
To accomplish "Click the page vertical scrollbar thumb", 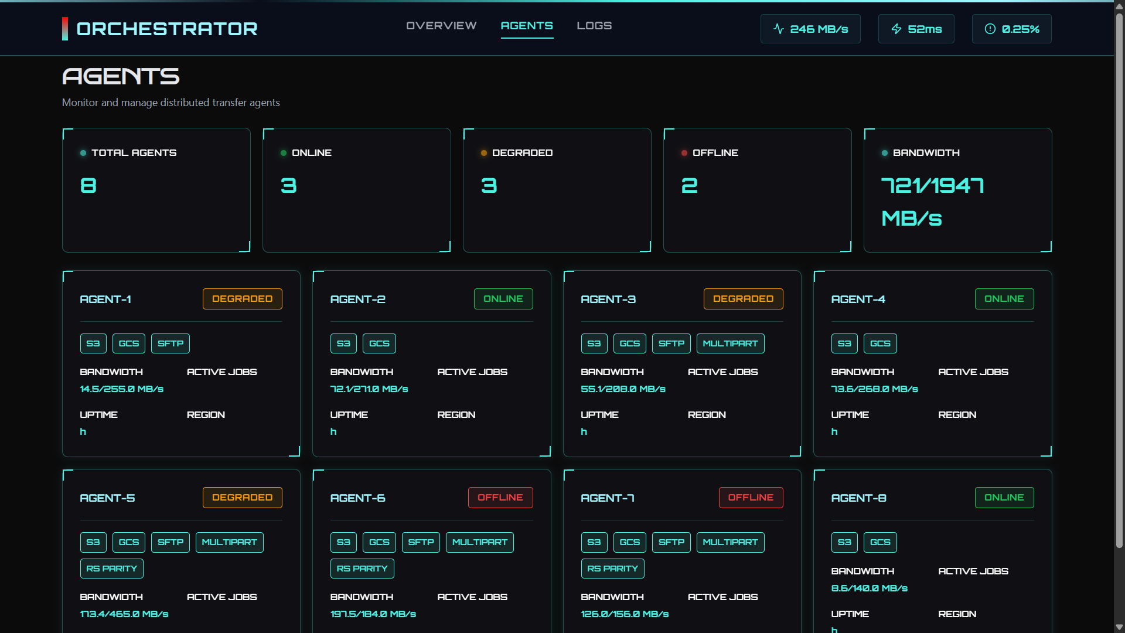I will point(1119,281).
